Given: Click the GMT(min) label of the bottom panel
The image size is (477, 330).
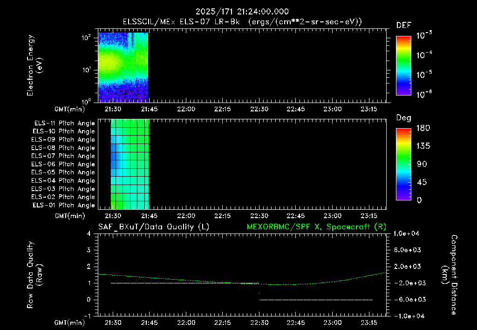Looking at the screenshot, I should 70,323.
